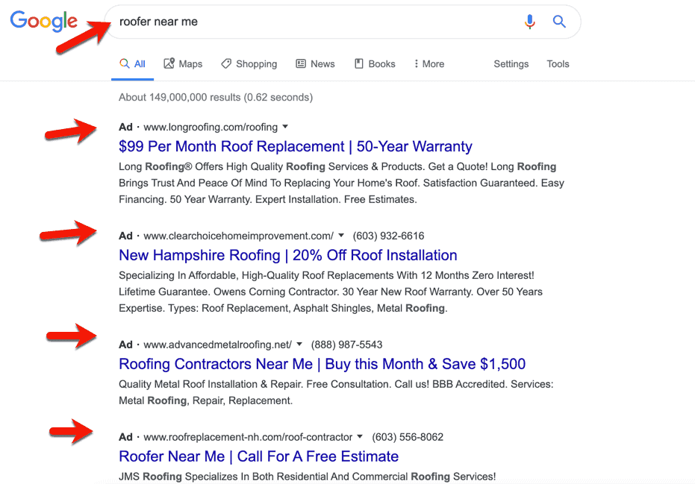The height and width of the screenshot is (484, 695).
Task: Click the blue magnifier search button
Action: 559,22
